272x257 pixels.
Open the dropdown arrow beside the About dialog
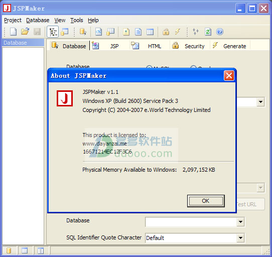260,102
